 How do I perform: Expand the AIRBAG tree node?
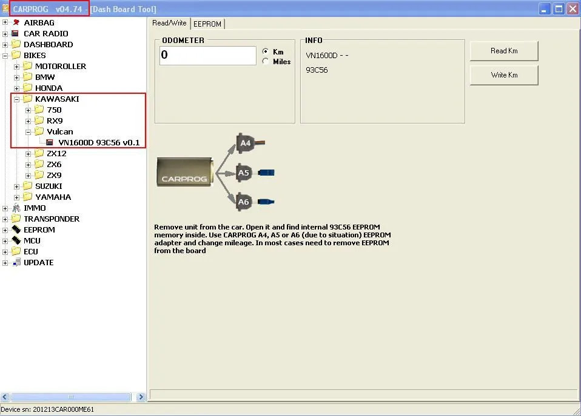5,22
